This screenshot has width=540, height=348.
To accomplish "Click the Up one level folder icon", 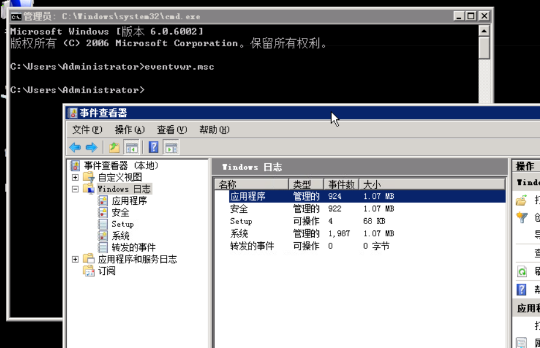I will (114, 147).
